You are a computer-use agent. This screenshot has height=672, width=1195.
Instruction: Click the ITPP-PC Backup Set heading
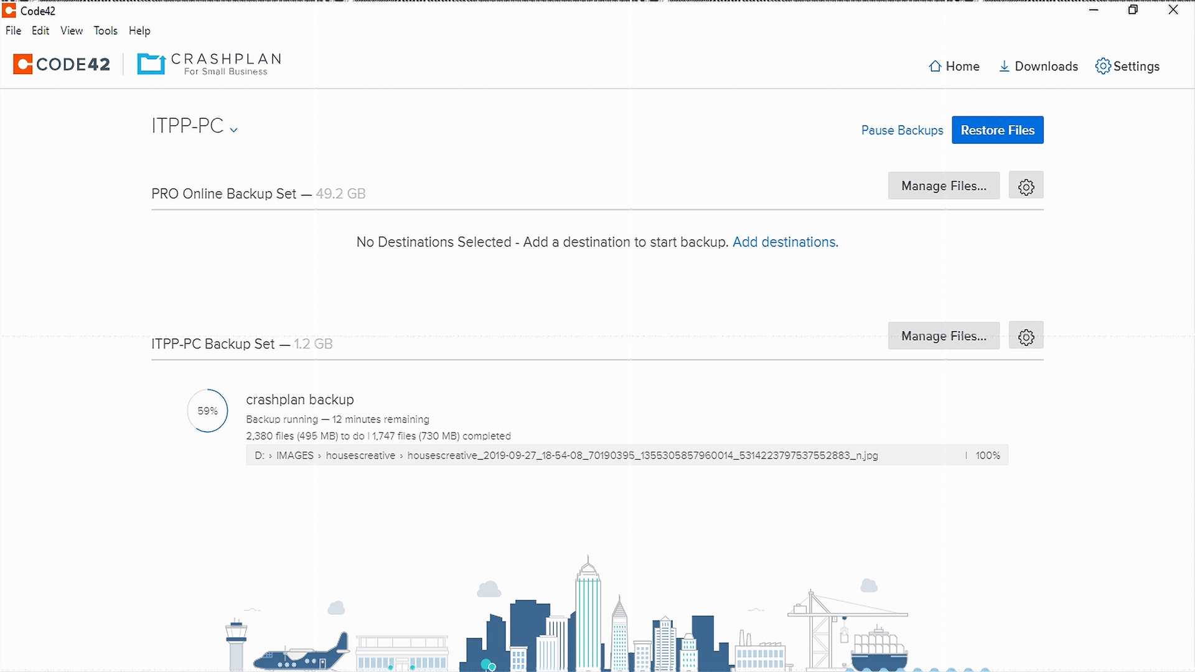[213, 343]
